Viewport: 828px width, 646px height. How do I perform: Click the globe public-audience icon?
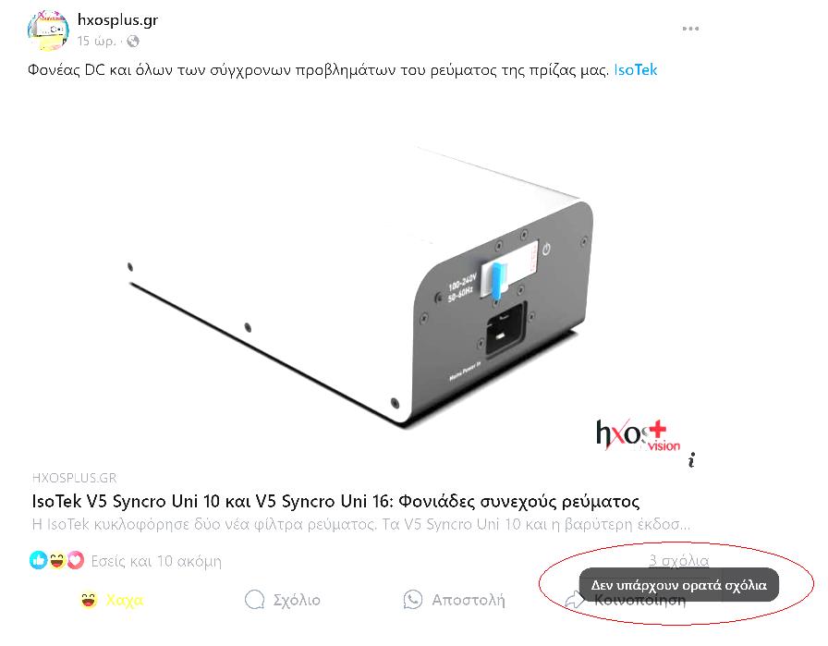(x=133, y=42)
